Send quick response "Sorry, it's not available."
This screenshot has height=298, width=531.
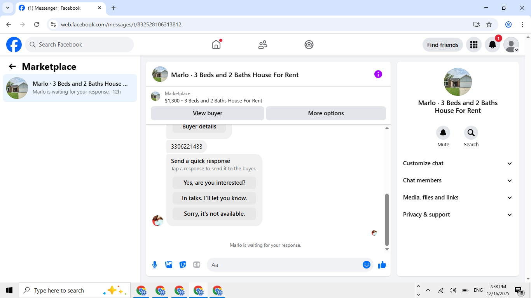click(214, 214)
